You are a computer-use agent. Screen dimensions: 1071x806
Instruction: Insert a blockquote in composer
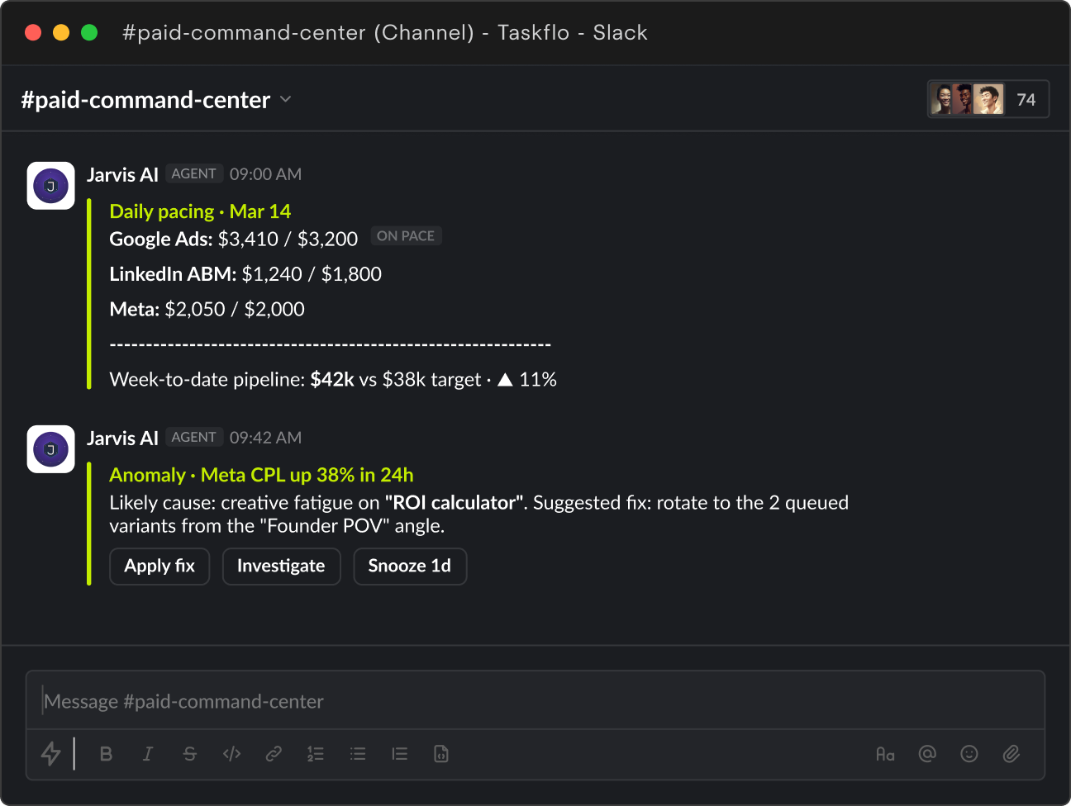tap(400, 753)
